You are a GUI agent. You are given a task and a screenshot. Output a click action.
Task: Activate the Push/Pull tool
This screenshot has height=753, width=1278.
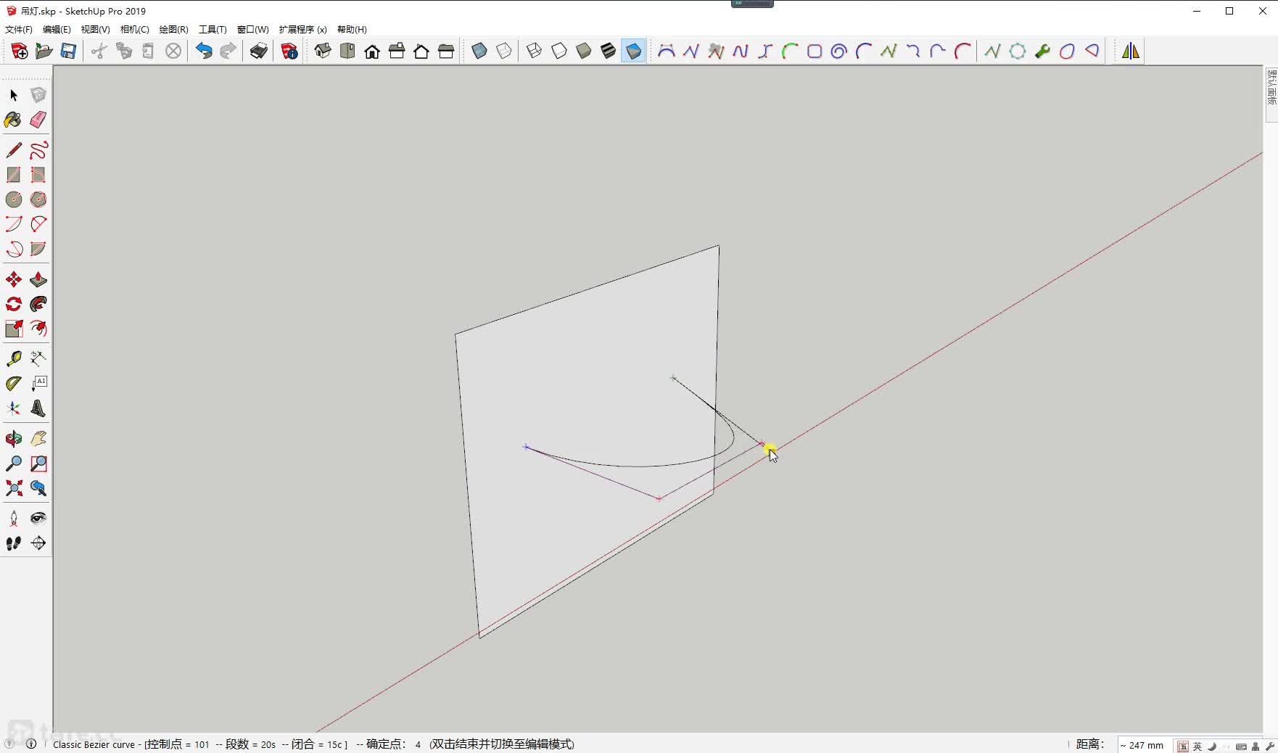pos(38,279)
